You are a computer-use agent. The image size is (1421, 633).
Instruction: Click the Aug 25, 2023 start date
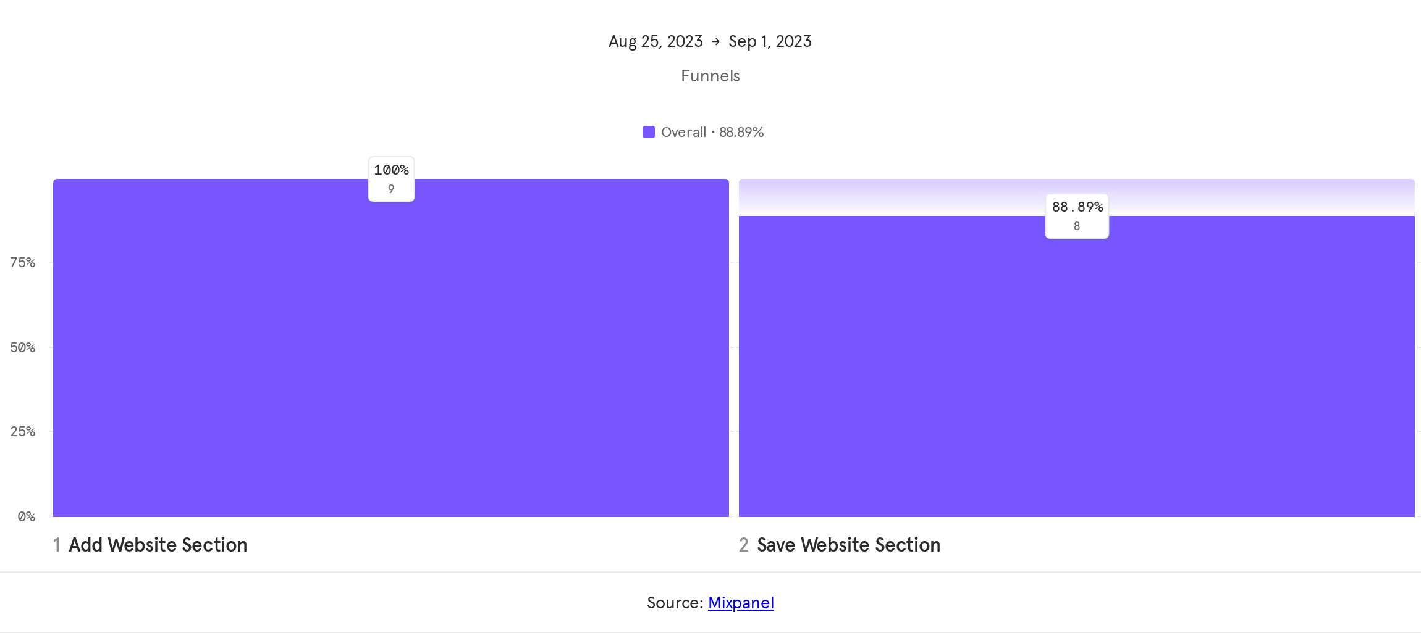click(x=655, y=41)
